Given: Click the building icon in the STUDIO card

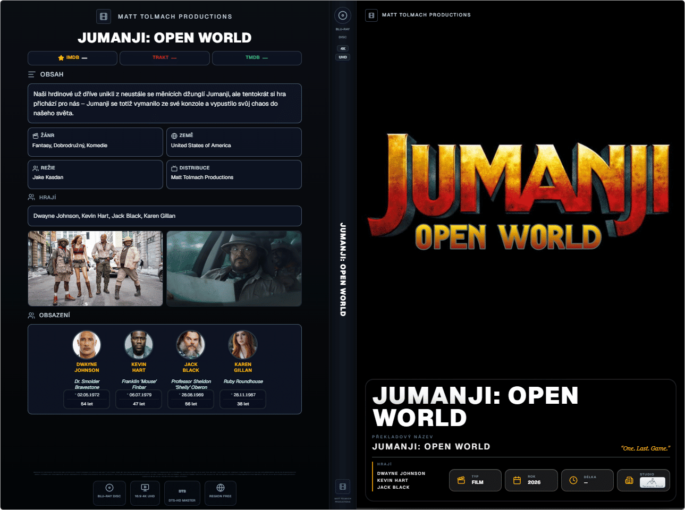Looking at the screenshot, I should pos(629,480).
